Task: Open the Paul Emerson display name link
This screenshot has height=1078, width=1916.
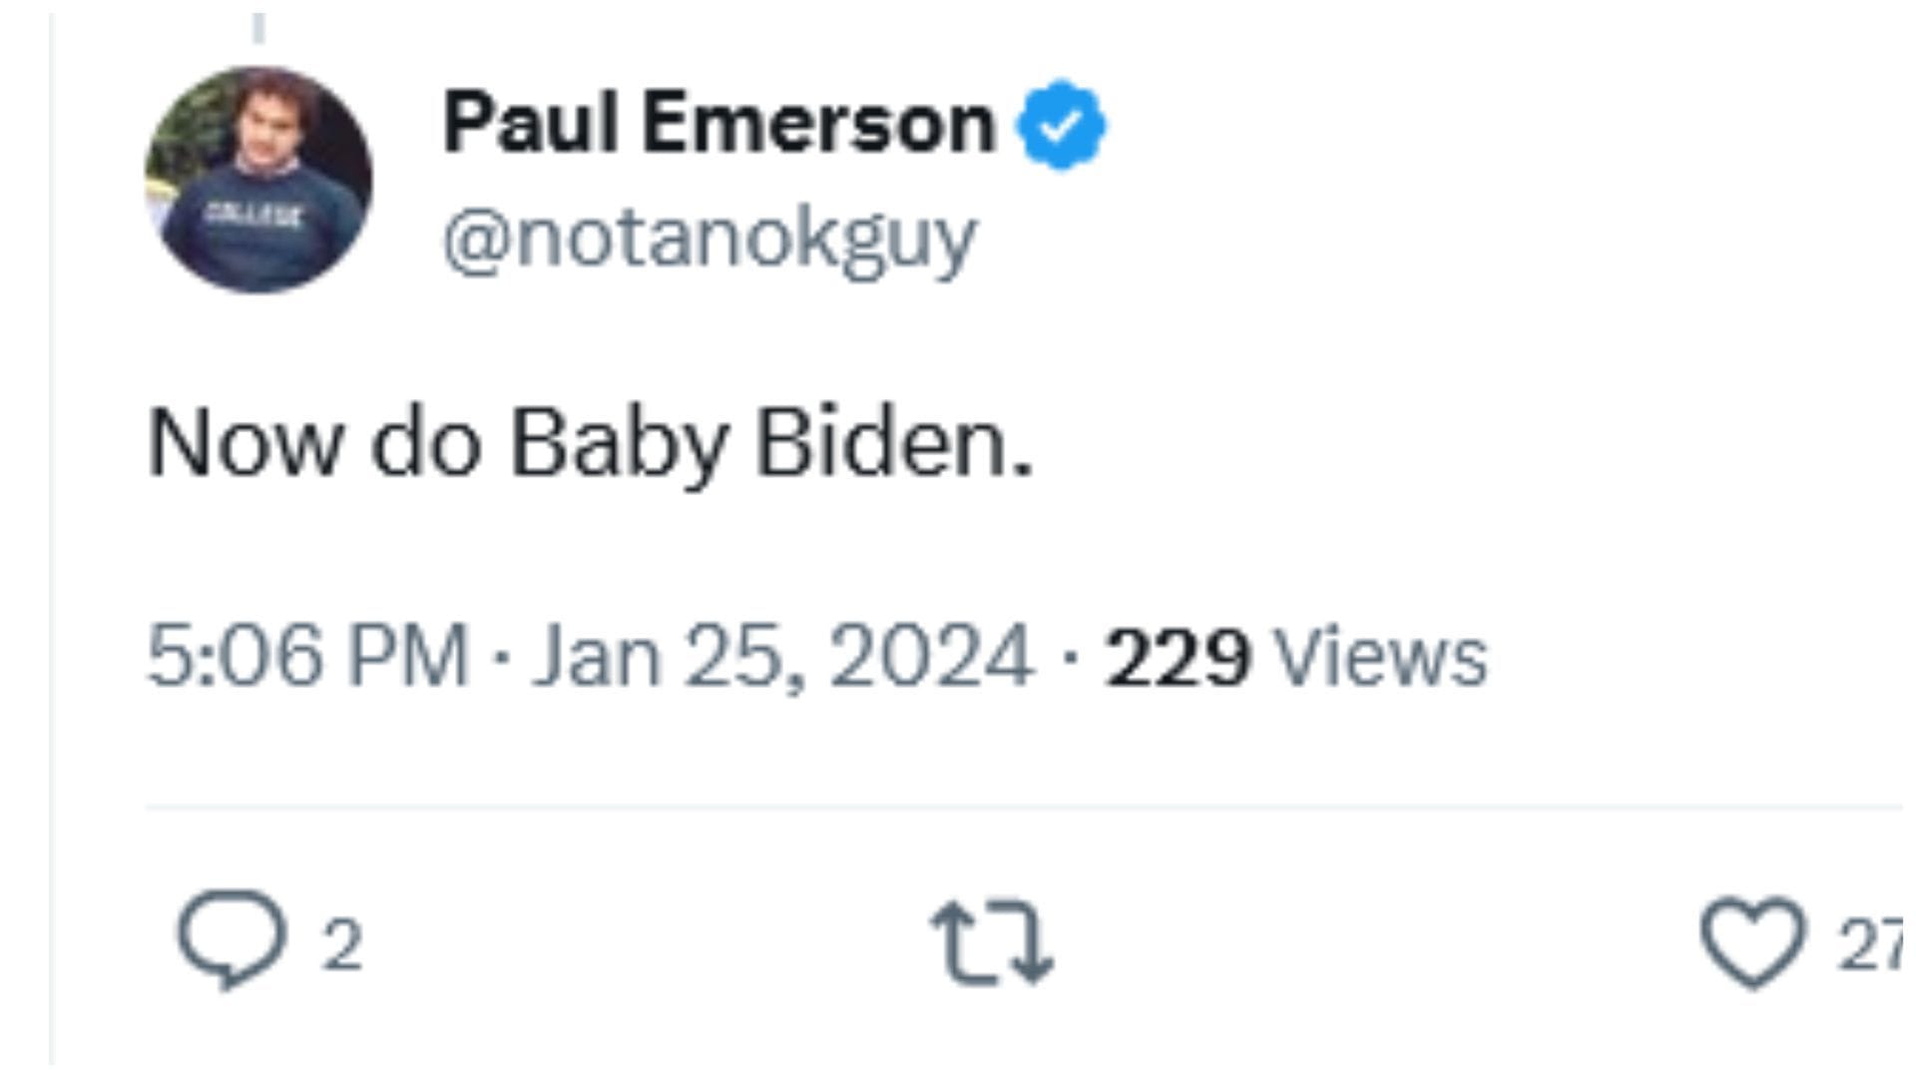Action: (718, 124)
